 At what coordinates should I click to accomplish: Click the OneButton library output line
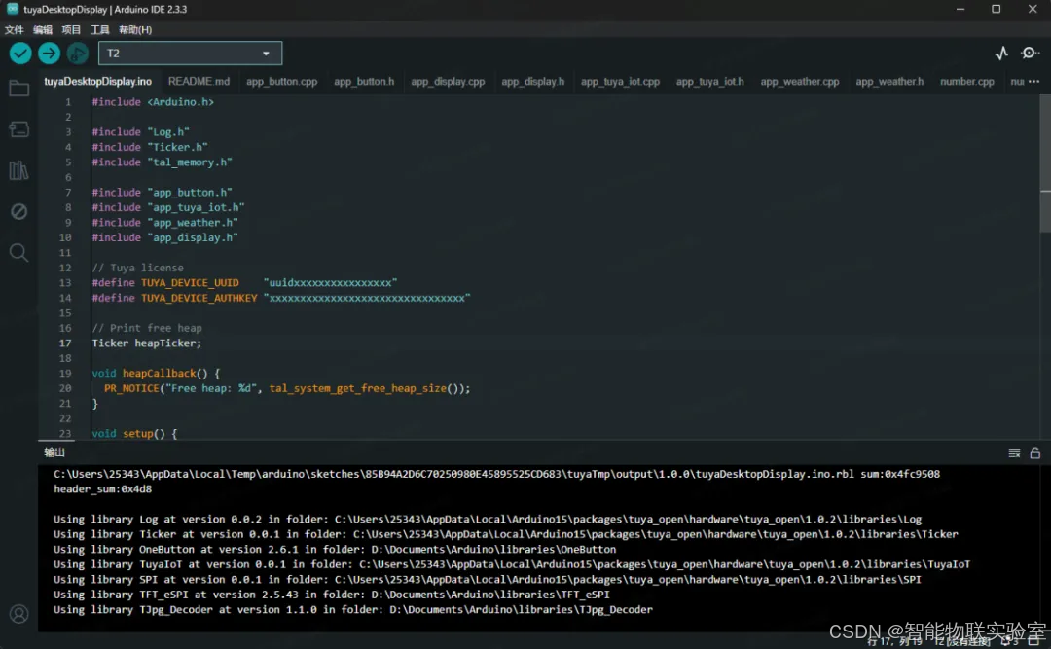point(335,549)
